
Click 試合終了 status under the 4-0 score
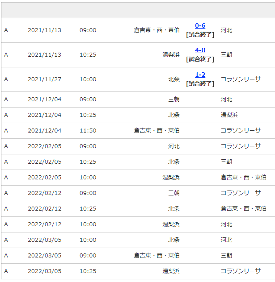[x=200, y=59]
